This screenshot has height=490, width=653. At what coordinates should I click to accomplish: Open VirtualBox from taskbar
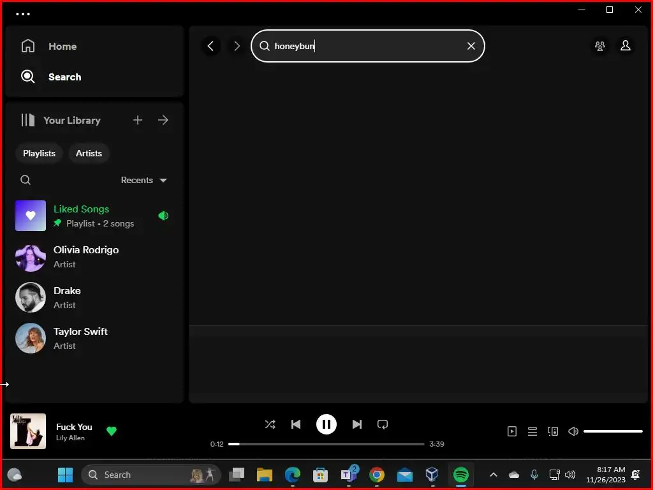[432, 475]
